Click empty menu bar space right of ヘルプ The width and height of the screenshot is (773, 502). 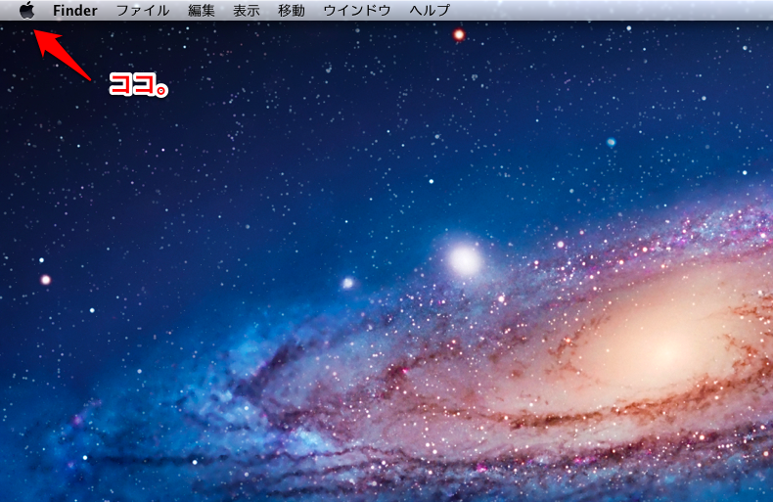coord(607,11)
